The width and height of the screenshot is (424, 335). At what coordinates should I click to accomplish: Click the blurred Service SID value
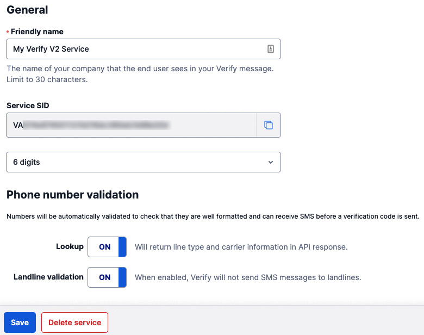click(96, 125)
